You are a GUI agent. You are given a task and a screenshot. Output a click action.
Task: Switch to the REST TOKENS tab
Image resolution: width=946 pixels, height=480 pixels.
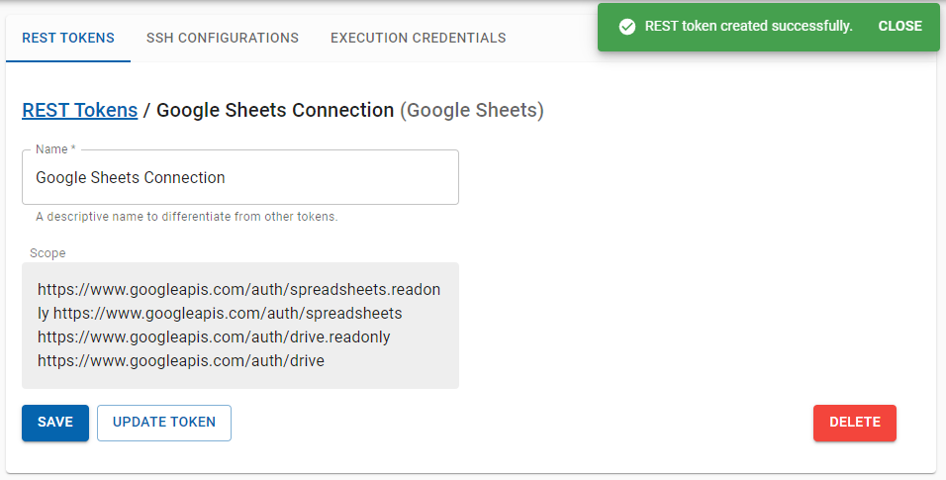coord(68,38)
